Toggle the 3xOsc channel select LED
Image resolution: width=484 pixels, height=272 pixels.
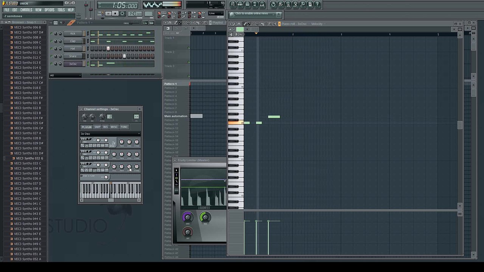(x=88, y=63)
